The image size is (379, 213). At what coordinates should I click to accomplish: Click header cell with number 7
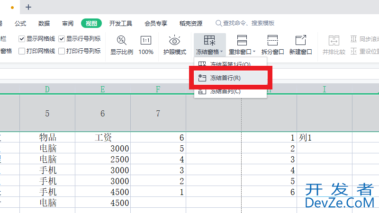158,113
